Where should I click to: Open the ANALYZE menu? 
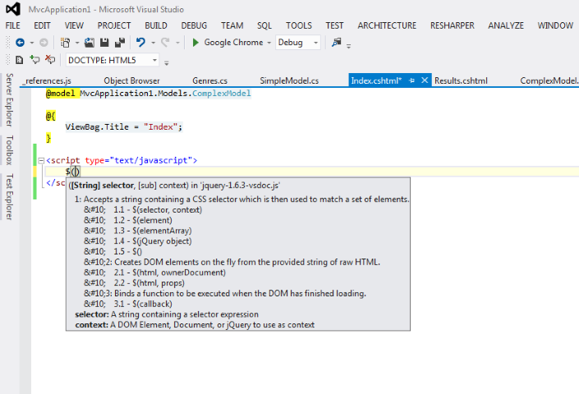click(506, 25)
